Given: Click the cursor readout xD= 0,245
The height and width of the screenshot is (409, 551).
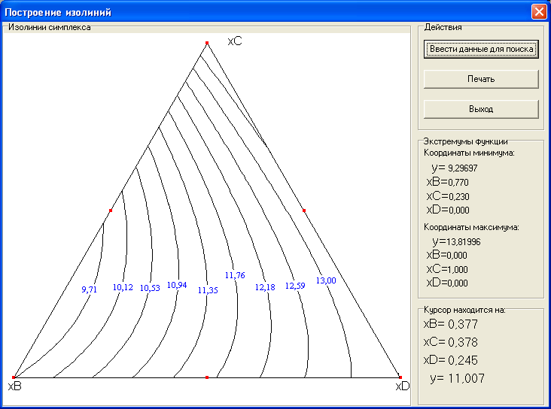Looking at the screenshot, I should coord(450,360).
